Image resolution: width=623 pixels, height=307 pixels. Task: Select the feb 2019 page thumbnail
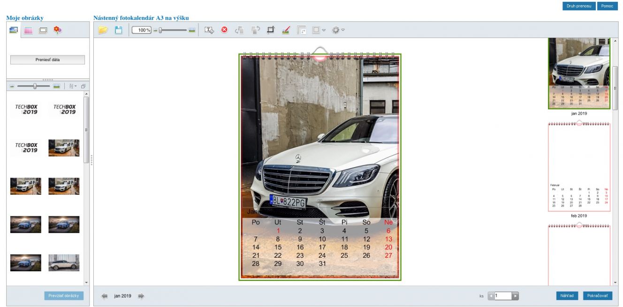pyautogui.click(x=579, y=167)
